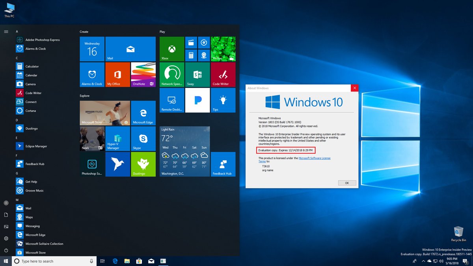This screenshot has height=266, width=473.
Task: Click the Start button on taskbar
Action: coord(6,261)
